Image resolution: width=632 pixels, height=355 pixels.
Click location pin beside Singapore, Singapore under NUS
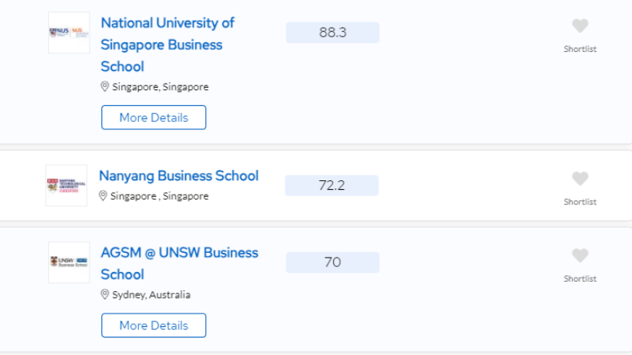click(105, 86)
